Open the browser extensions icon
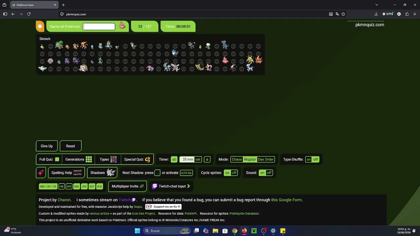 pyautogui.click(x=407, y=14)
